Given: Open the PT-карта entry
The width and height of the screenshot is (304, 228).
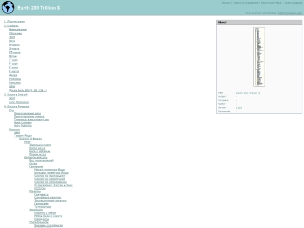Looking at the screenshot, I should tap(15, 52).
